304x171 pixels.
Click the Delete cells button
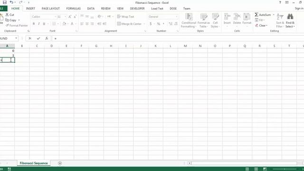click(237, 20)
